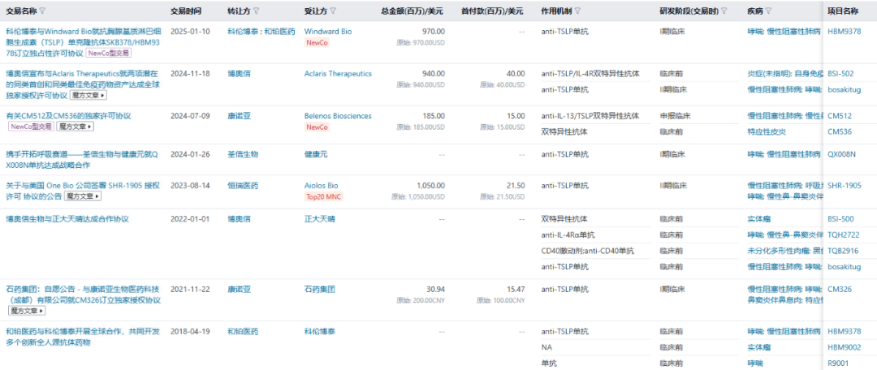
Task: Open SHR-1905 project link
Action: click(845, 185)
